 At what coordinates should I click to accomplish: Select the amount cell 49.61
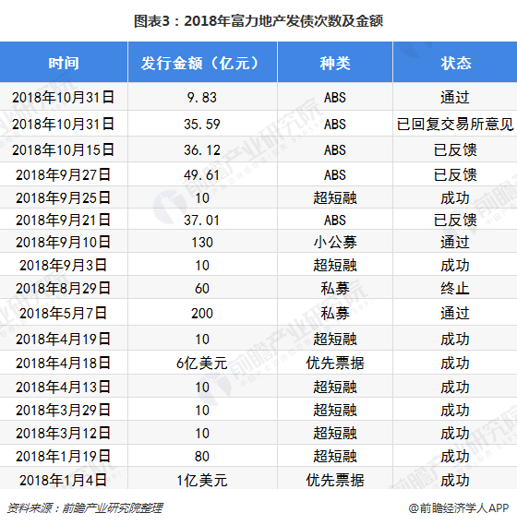click(x=202, y=174)
